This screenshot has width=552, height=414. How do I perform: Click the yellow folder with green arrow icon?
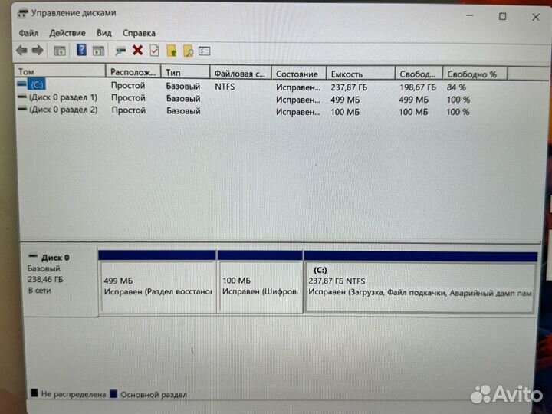[x=172, y=51]
